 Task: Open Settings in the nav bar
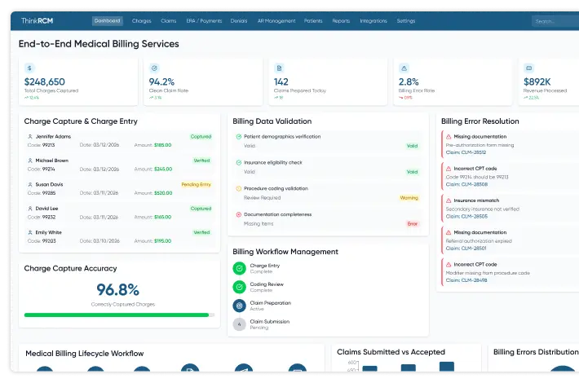(406, 21)
